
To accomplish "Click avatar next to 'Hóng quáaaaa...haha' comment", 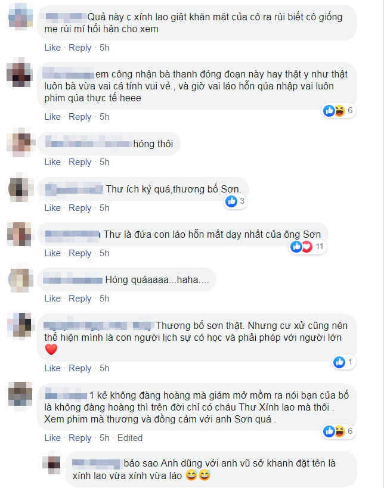I will click(21, 279).
